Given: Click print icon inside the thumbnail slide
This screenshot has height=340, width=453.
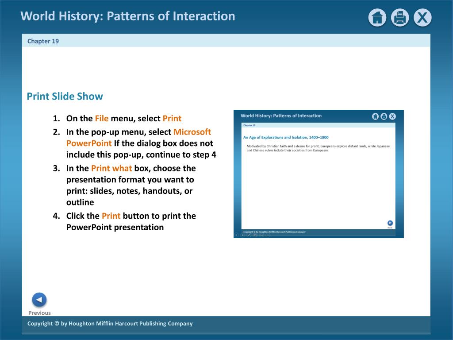Looking at the screenshot, I should point(384,116).
